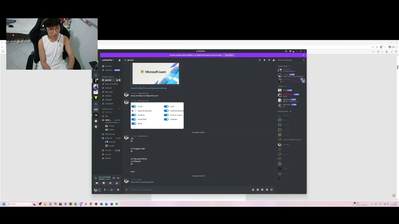Open the Windows Start menu
Screen dimensions: 399x224
pyautogui.click(x=4, y=204)
